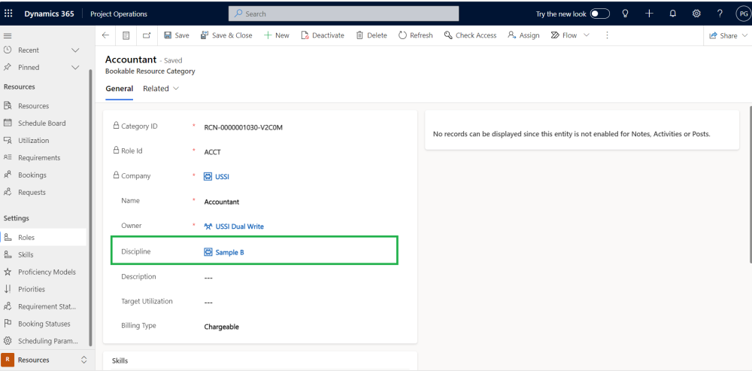Toggle the Try the new look switch
The height and width of the screenshot is (371, 752).
point(599,14)
